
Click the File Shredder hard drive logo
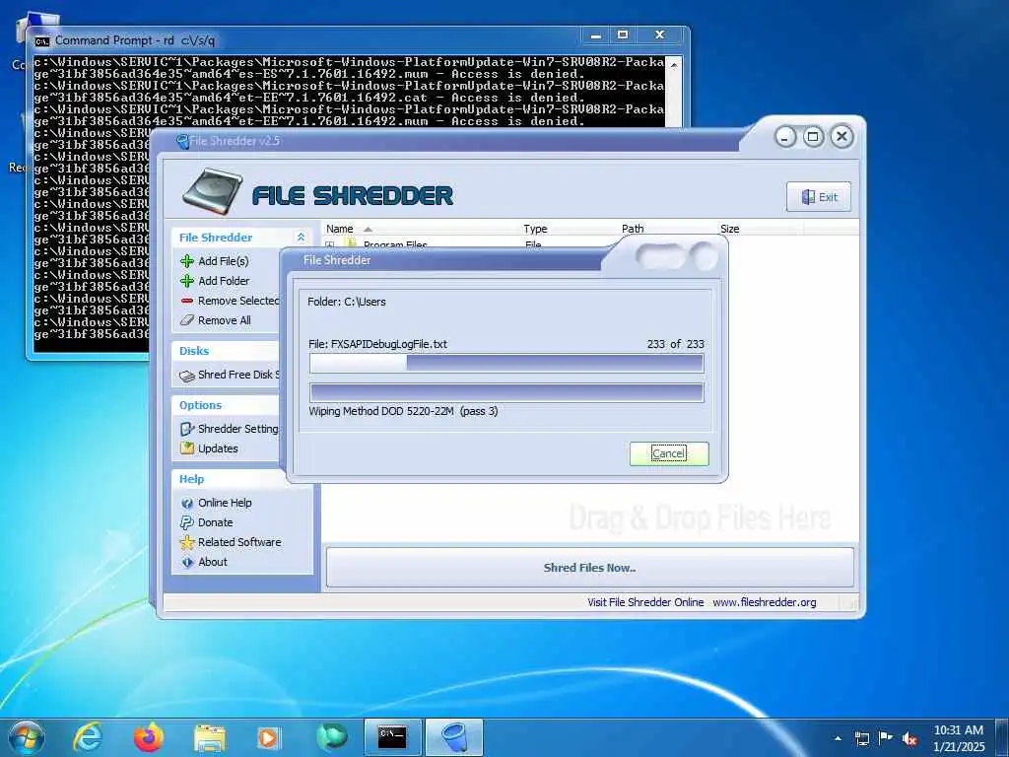click(x=213, y=191)
